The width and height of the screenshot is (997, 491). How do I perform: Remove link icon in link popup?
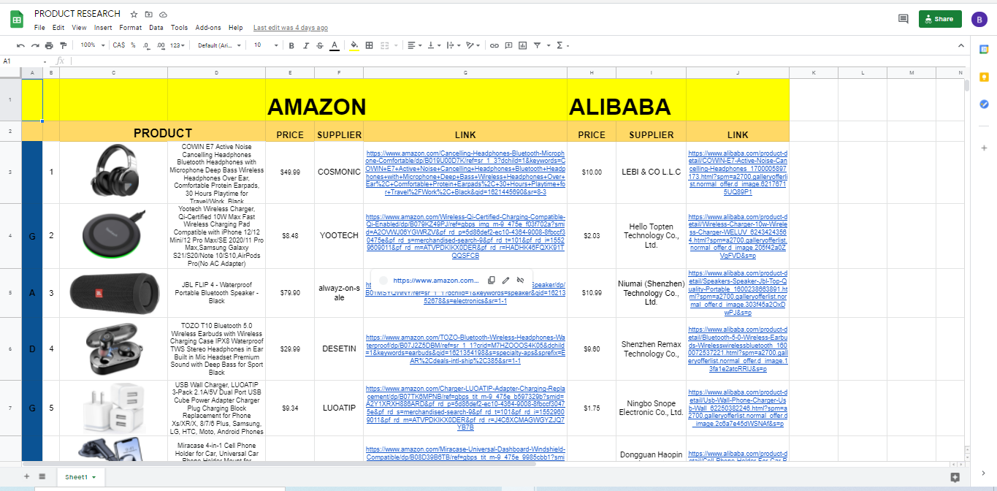tap(520, 280)
